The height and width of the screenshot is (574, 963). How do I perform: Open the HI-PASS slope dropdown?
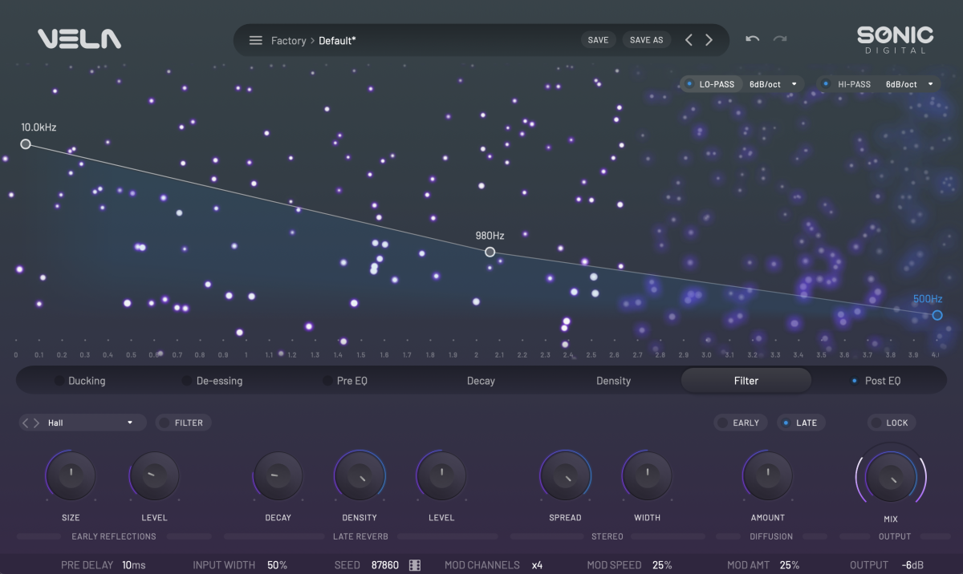(x=909, y=84)
